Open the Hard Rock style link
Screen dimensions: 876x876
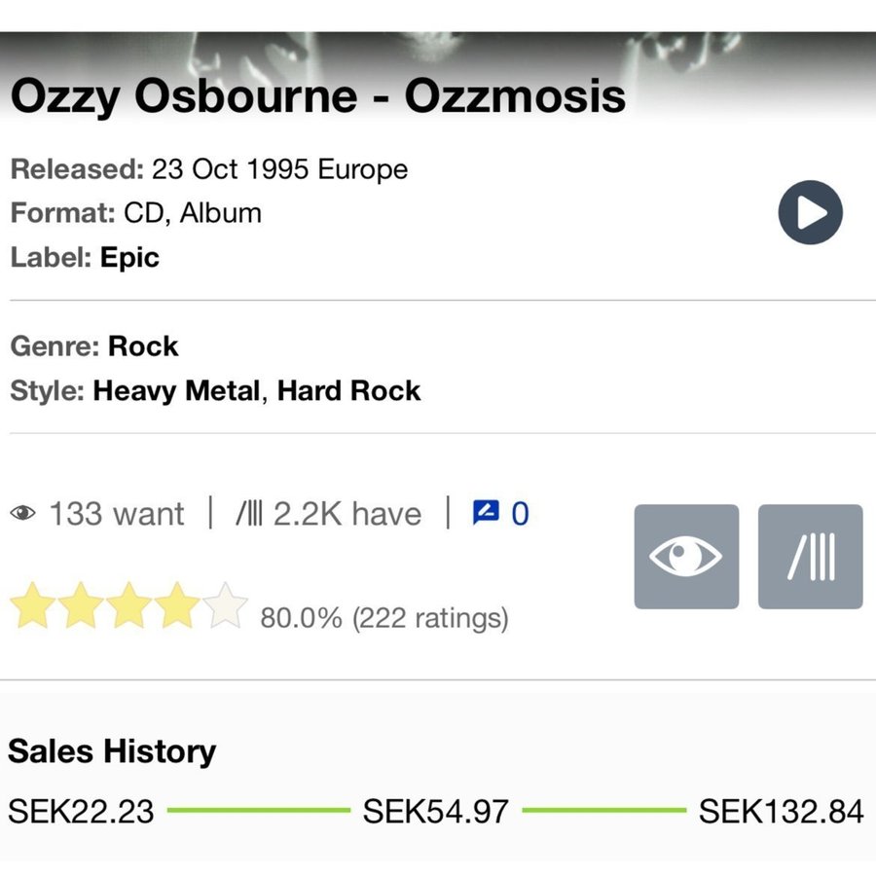(348, 390)
